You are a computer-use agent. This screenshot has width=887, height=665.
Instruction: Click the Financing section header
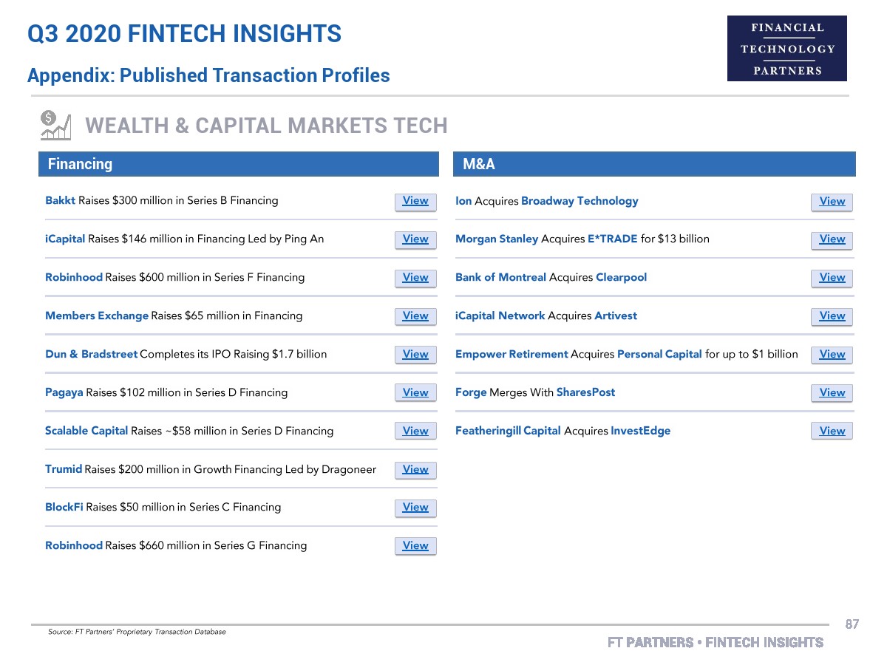239,164
